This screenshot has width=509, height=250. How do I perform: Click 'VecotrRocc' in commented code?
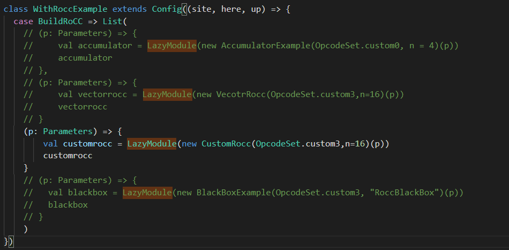tap(241, 95)
